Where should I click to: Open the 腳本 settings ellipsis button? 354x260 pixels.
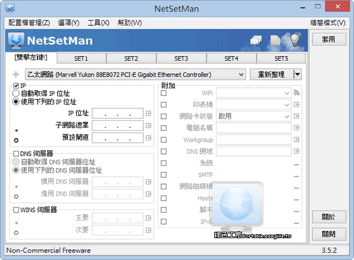coord(296,212)
